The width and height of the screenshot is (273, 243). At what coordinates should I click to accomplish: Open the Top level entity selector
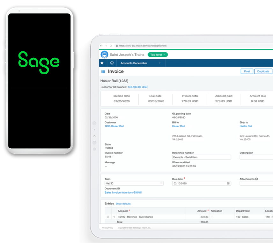(x=158, y=54)
